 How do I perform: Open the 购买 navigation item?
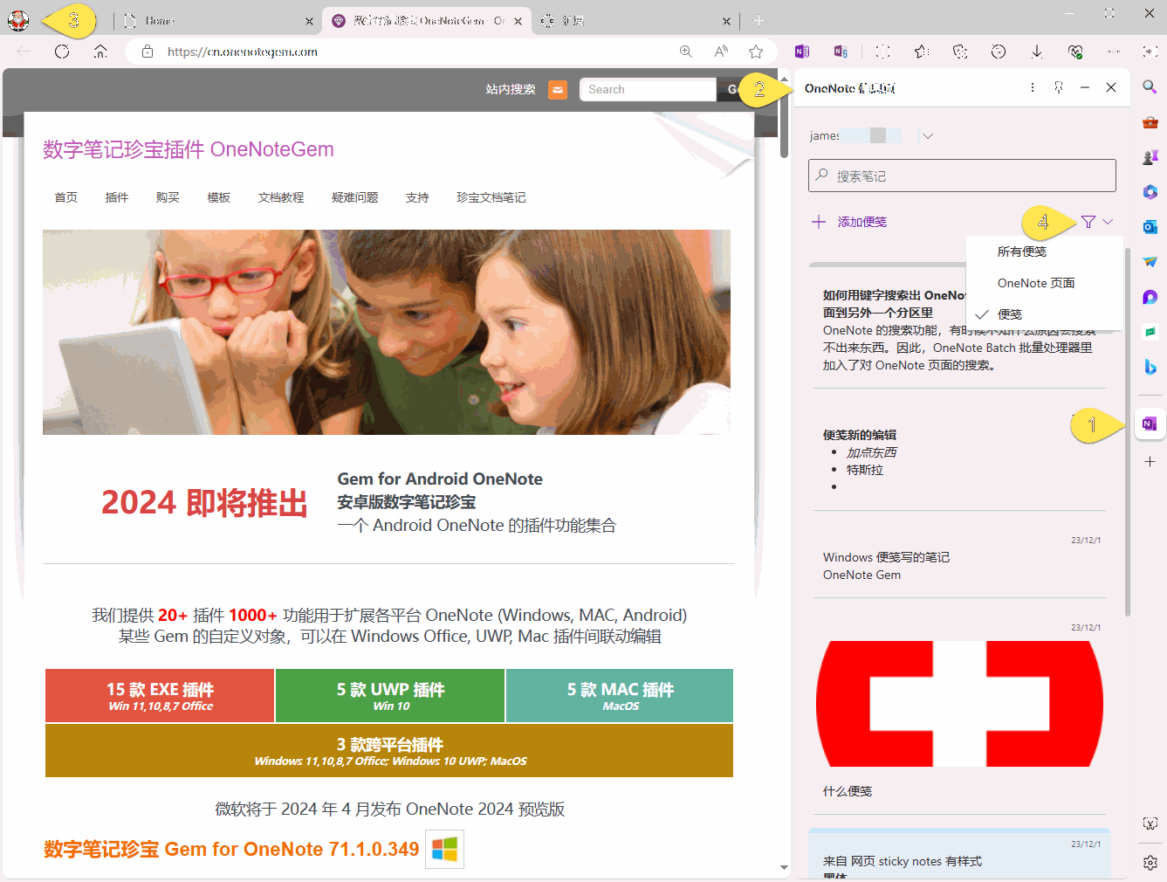coord(168,197)
